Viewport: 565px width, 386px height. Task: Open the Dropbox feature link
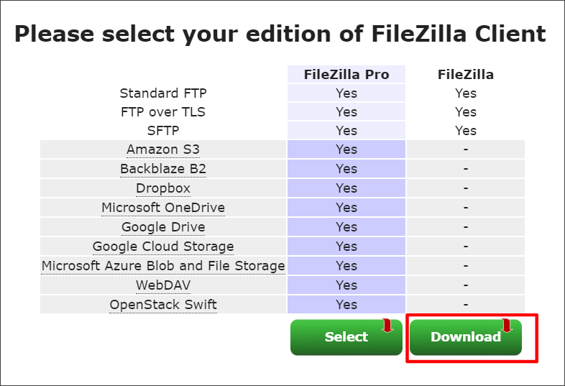163,188
